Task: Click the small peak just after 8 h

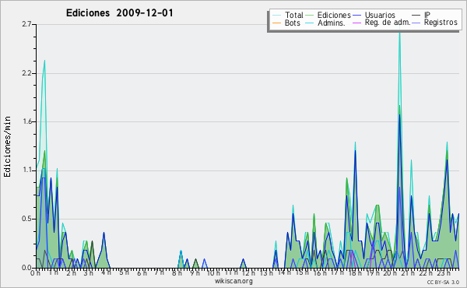Action: tap(181, 251)
